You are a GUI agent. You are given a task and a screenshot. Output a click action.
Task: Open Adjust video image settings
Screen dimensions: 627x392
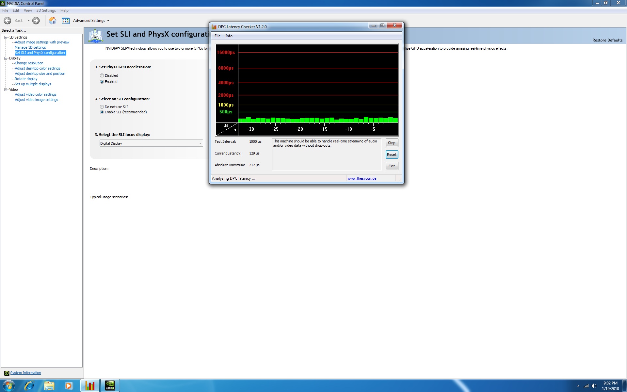[x=36, y=100]
